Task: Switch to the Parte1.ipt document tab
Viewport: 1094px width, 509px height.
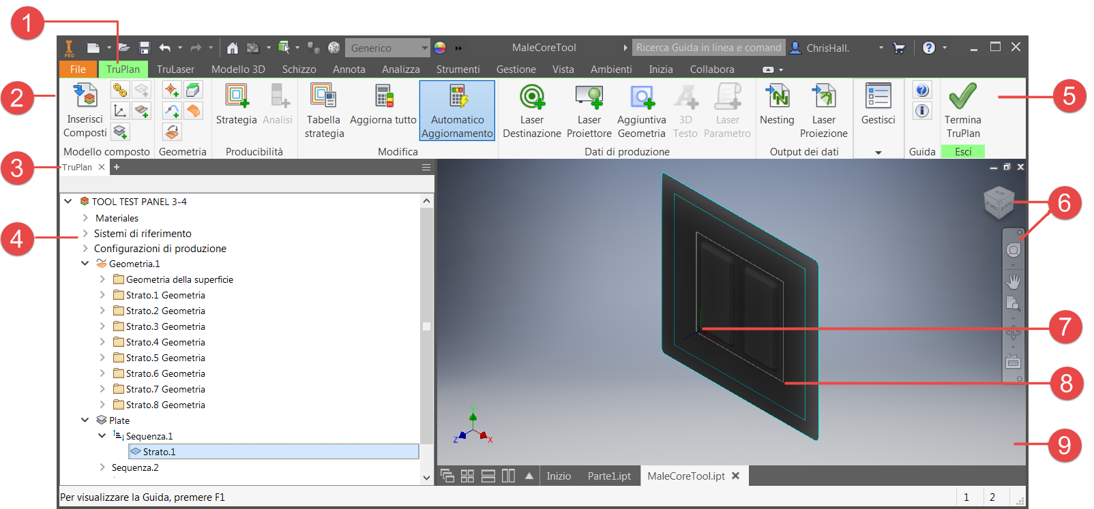Action: [x=609, y=476]
